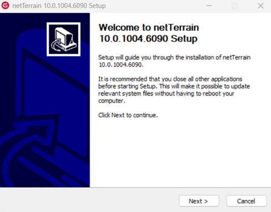Click the installer computer icon in banner
Screen dimensions: 271x212
click(64, 39)
